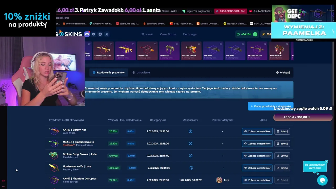
Task: Select the CSGO-SKINS.COM browser tab
Action: [230, 11]
